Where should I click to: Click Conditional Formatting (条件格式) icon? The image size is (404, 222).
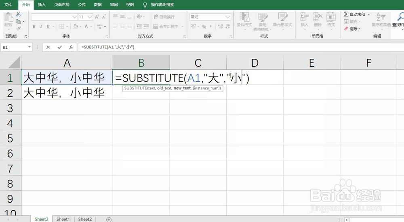pos(244,17)
